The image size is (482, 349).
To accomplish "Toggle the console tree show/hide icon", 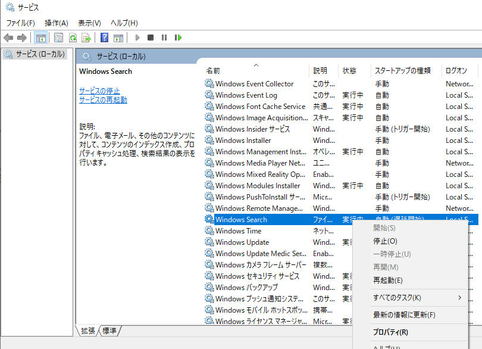I will pos(41,38).
